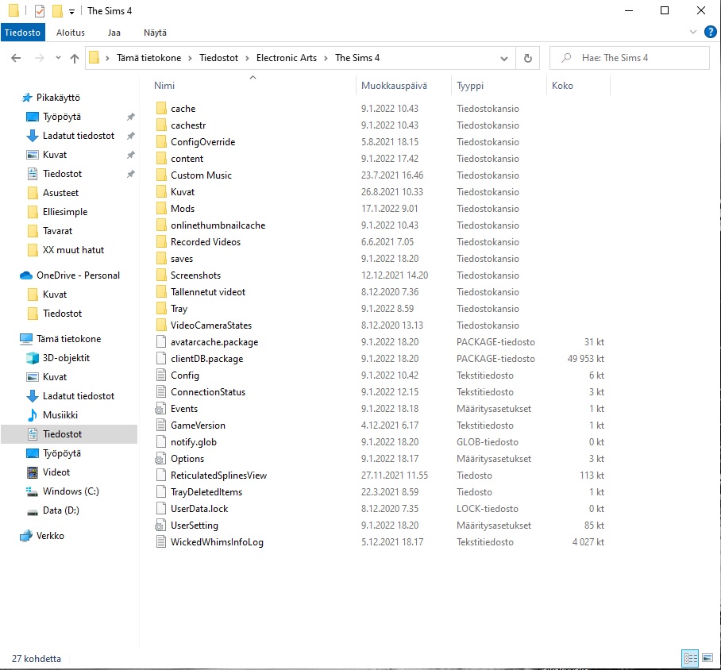Expand the ribbon with the chevron
The width and height of the screenshot is (721, 670).
[693, 32]
